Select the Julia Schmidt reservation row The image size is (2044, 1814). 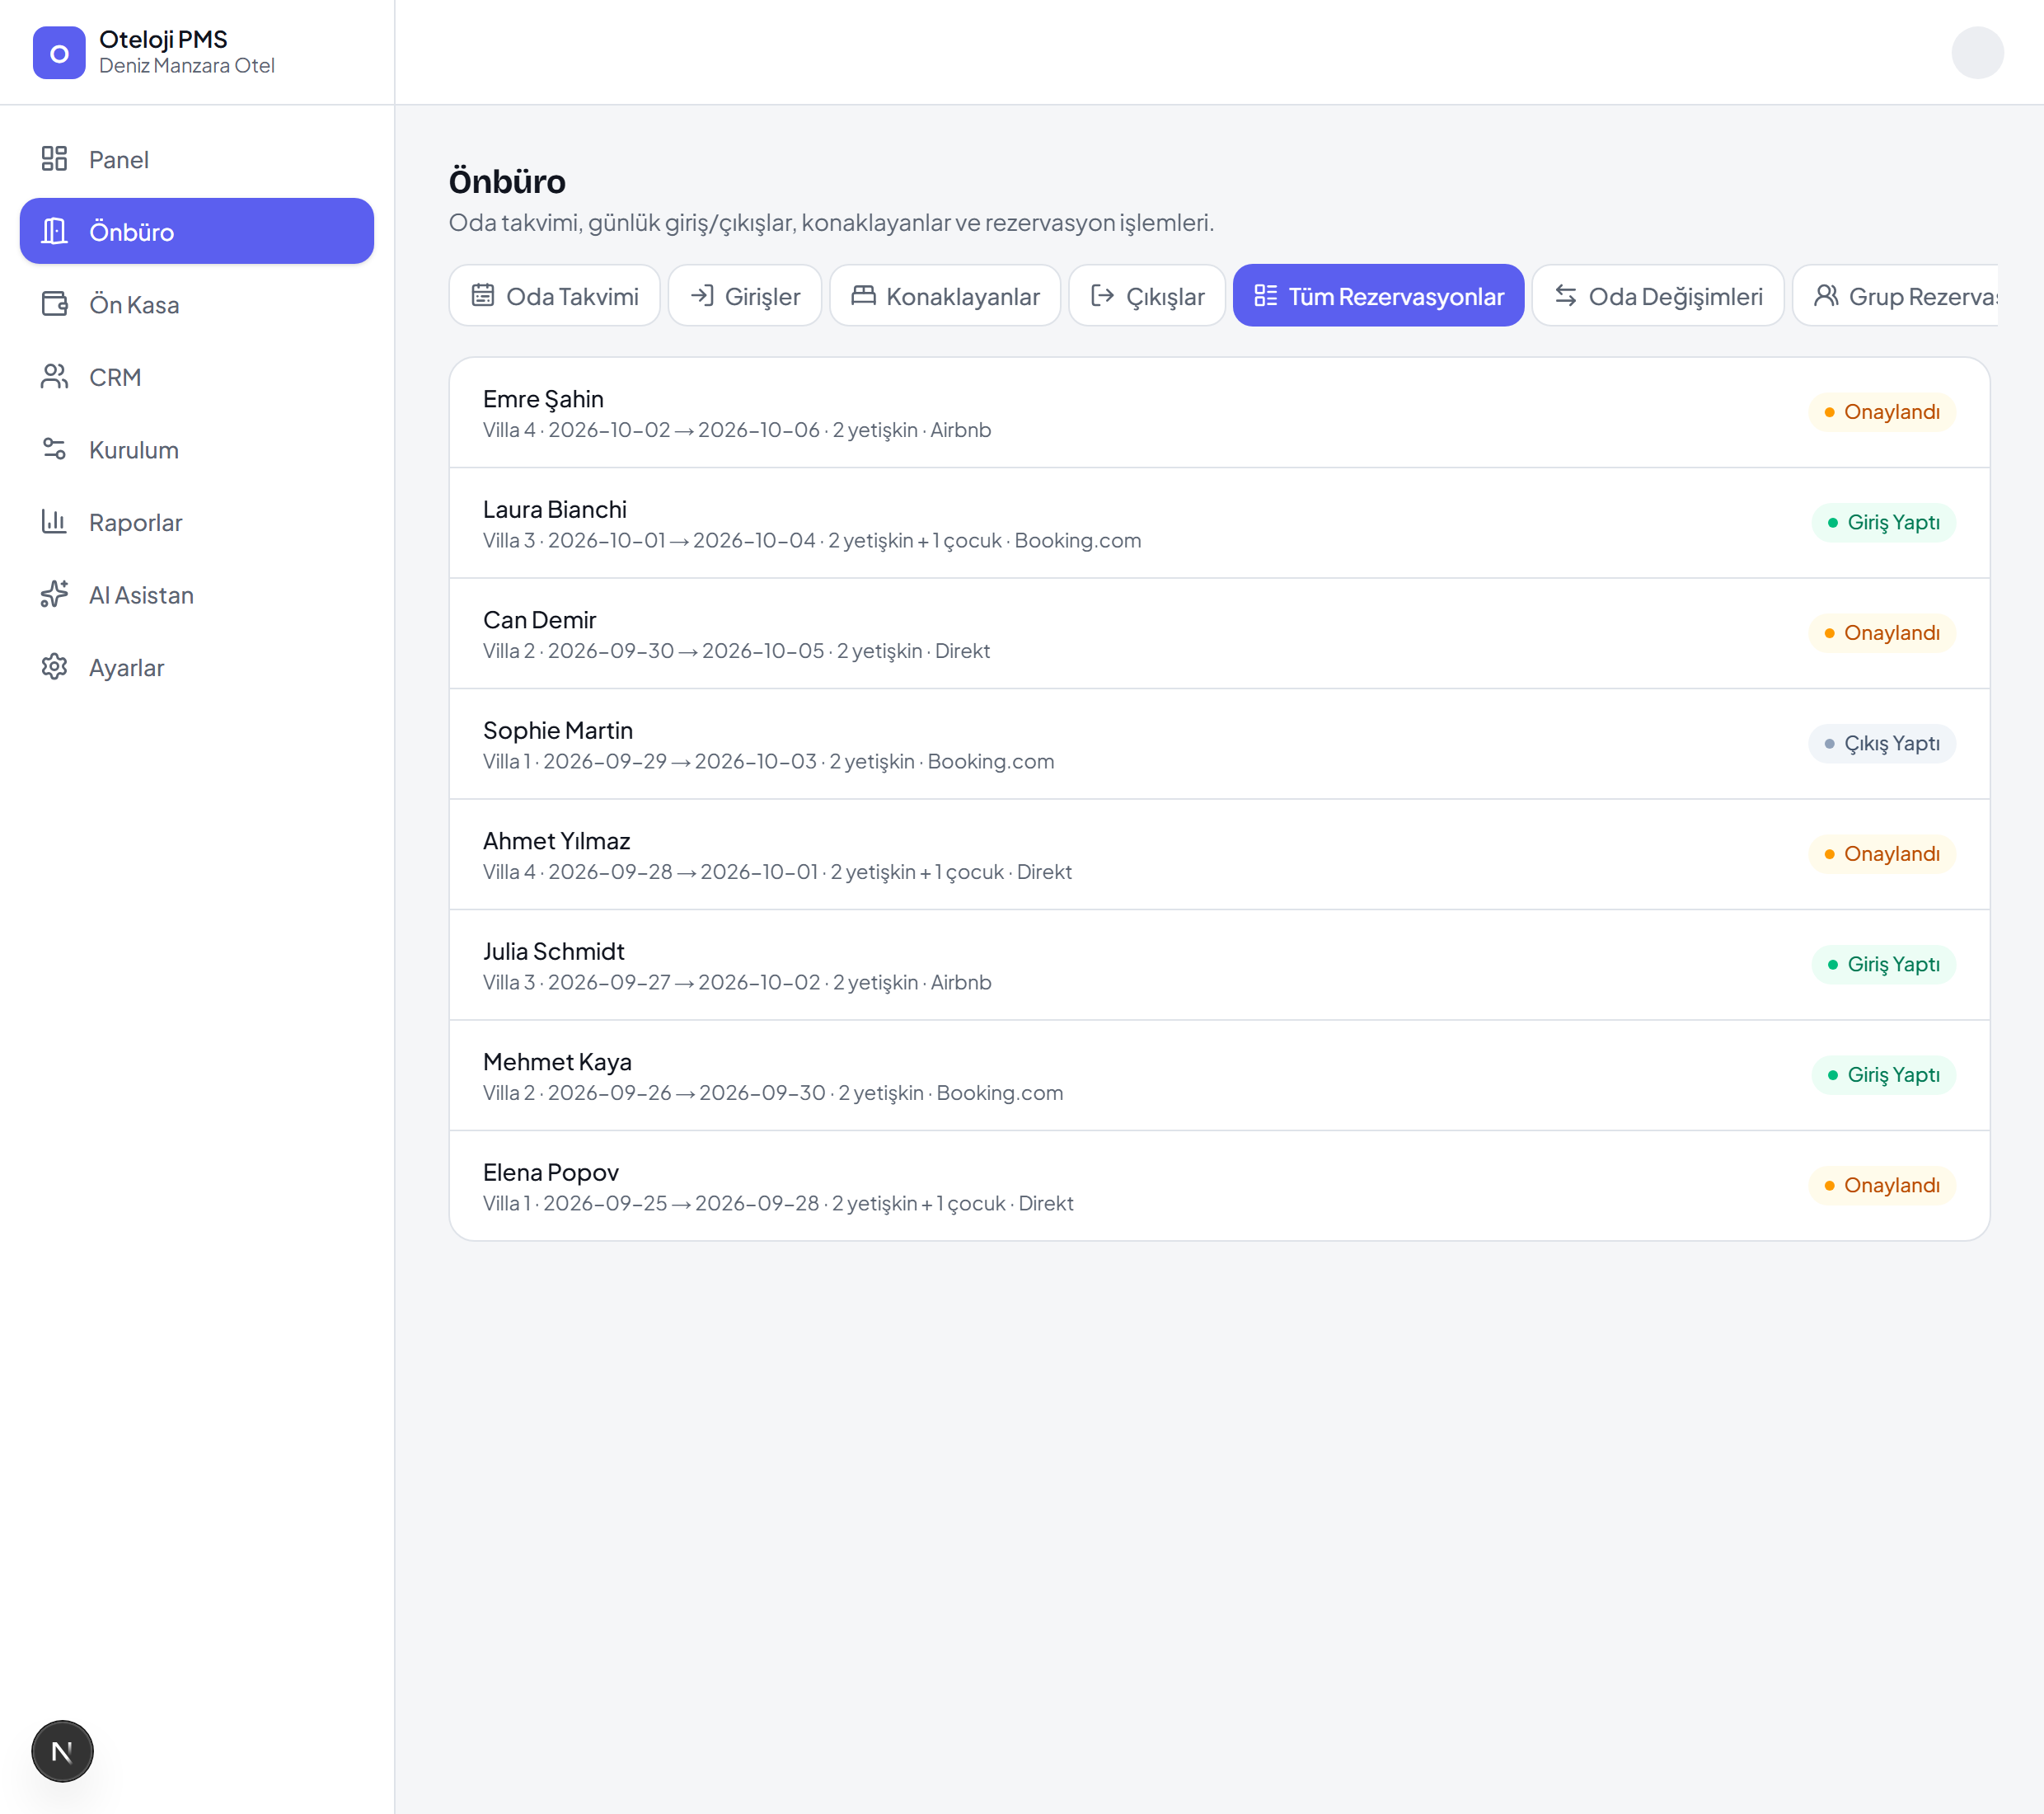pyautogui.click(x=1219, y=966)
